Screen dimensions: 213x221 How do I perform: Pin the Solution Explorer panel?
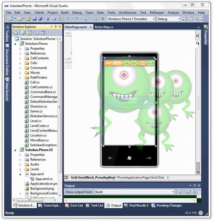pyautogui.click(x=56, y=27)
